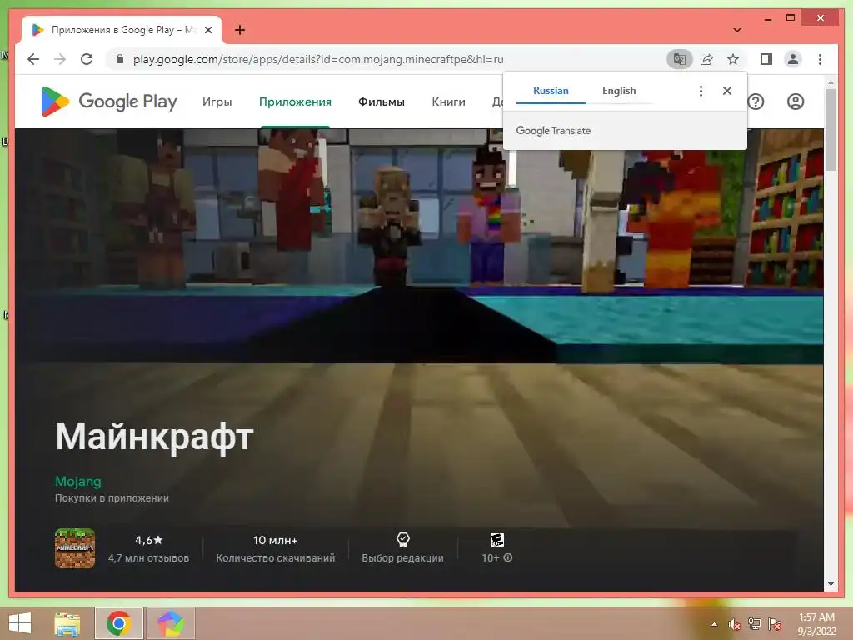The height and width of the screenshot is (640, 853).
Task: Click the vertical scrollbar thumb
Action: (x=831, y=129)
